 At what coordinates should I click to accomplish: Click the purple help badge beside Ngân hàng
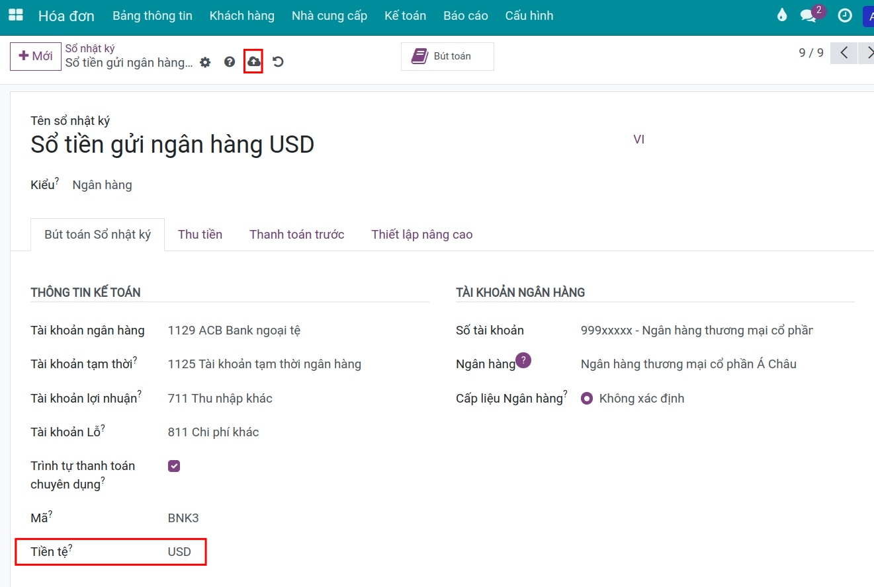click(x=523, y=360)
